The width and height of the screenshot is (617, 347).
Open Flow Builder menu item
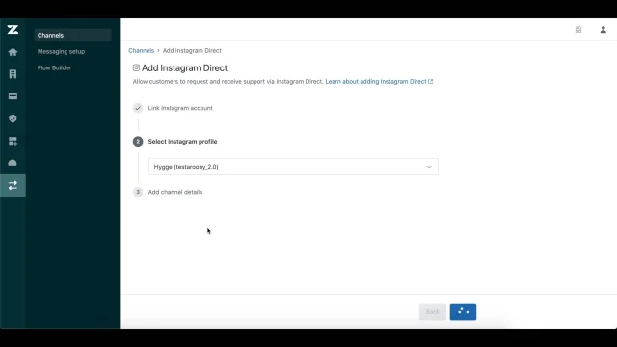pos(54,67)
